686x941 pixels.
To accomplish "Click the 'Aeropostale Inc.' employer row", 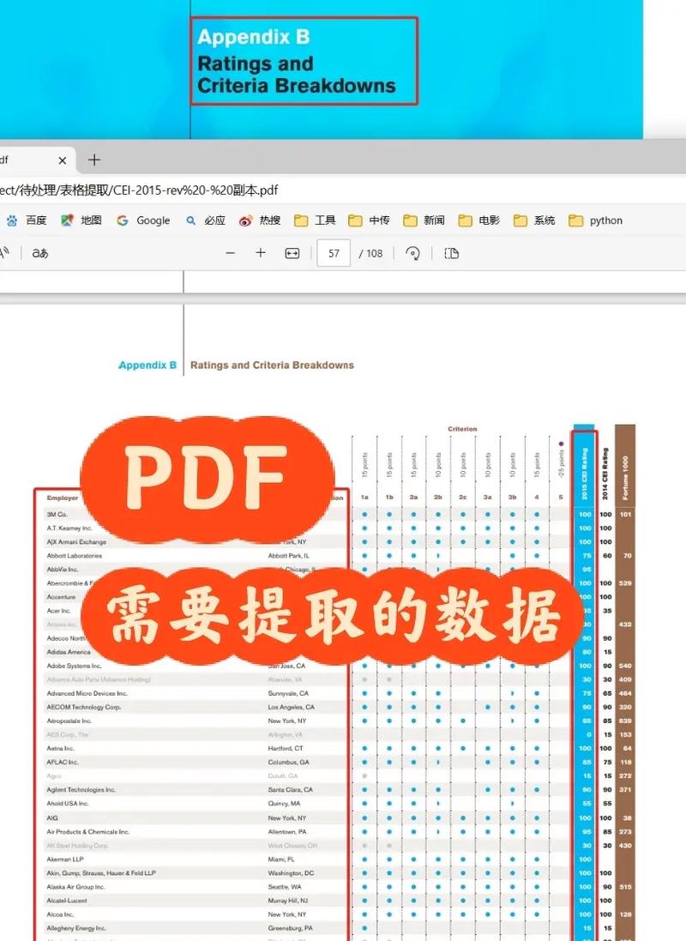I will (x=69, y=721).
